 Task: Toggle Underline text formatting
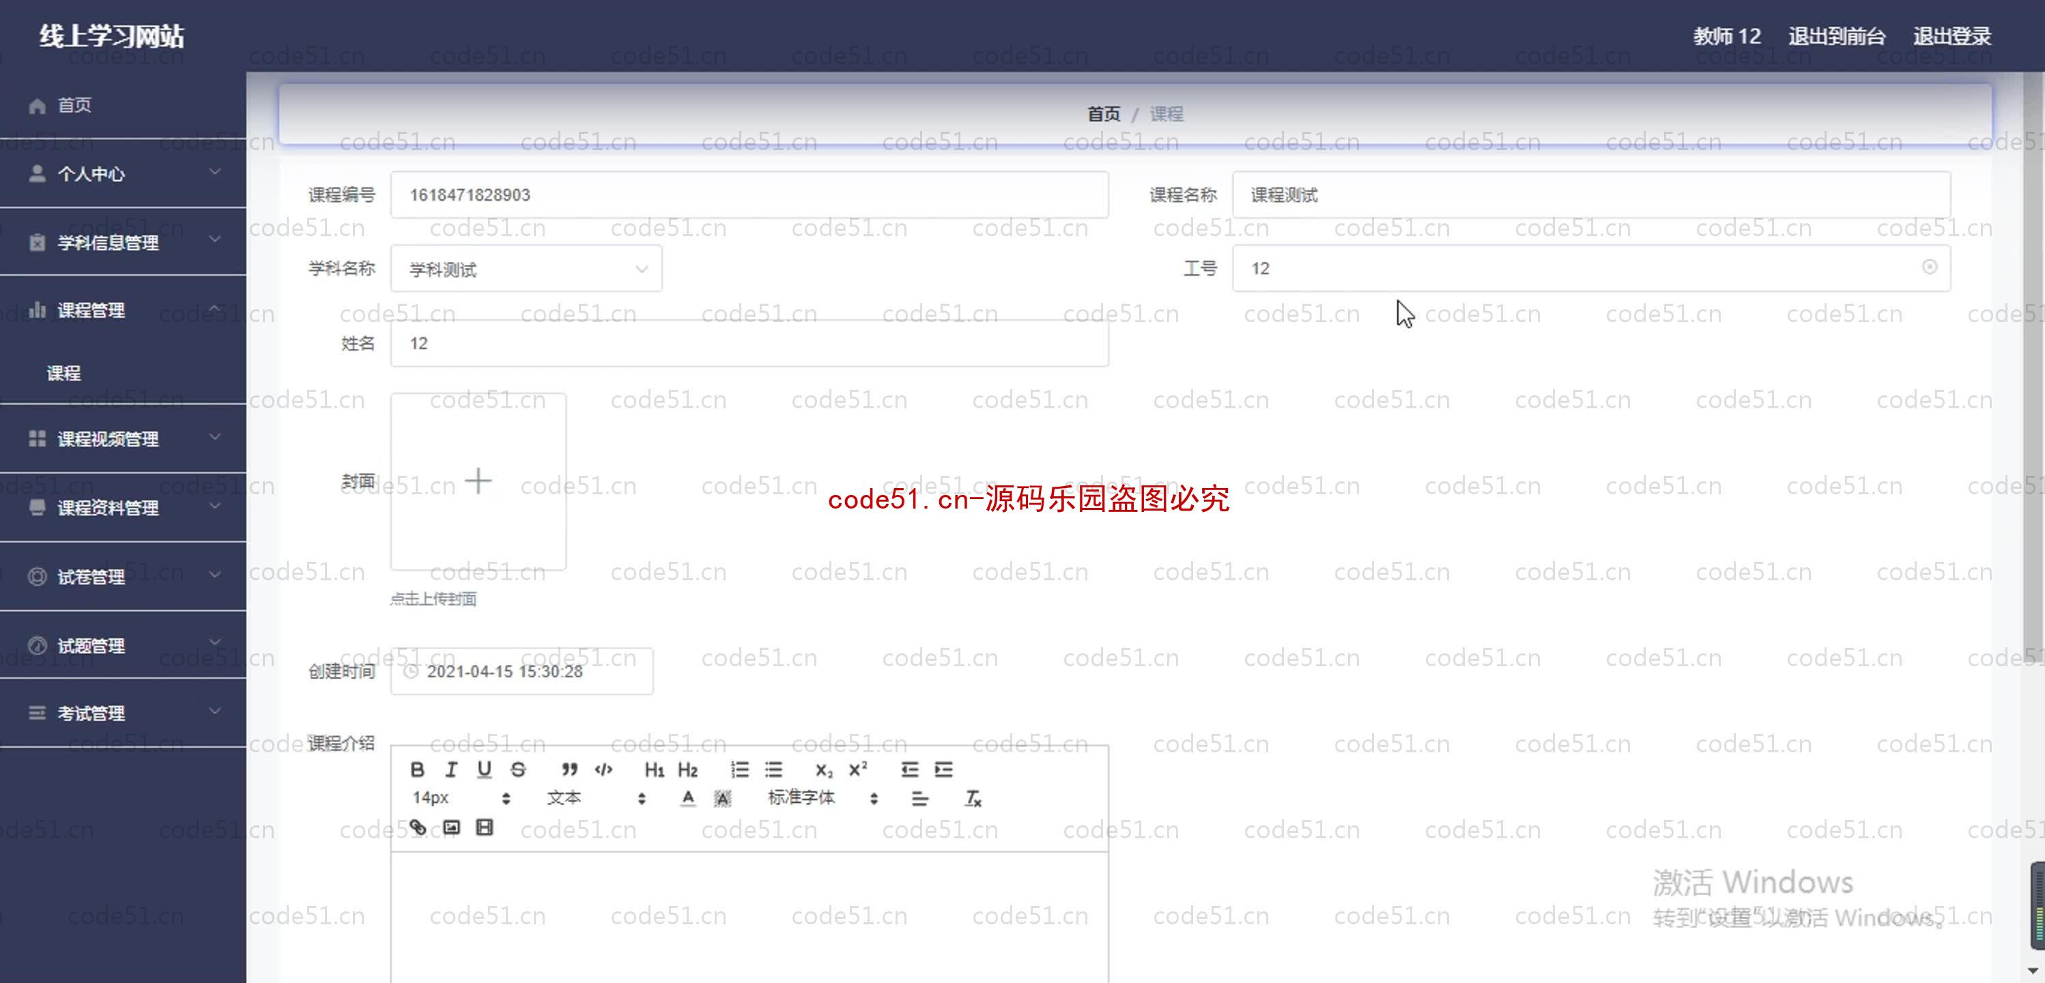(x=484, y=769)
